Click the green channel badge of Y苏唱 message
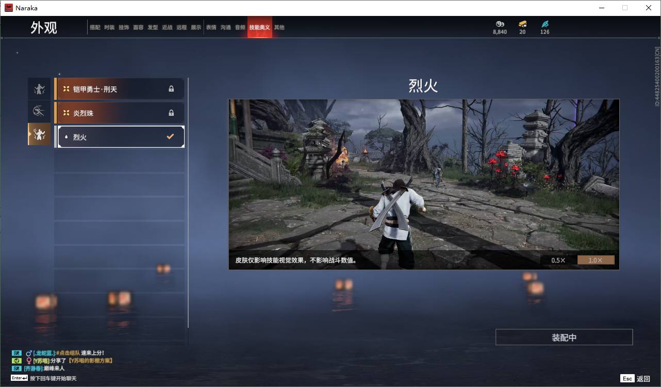661x387 pixels. [16, 361]
